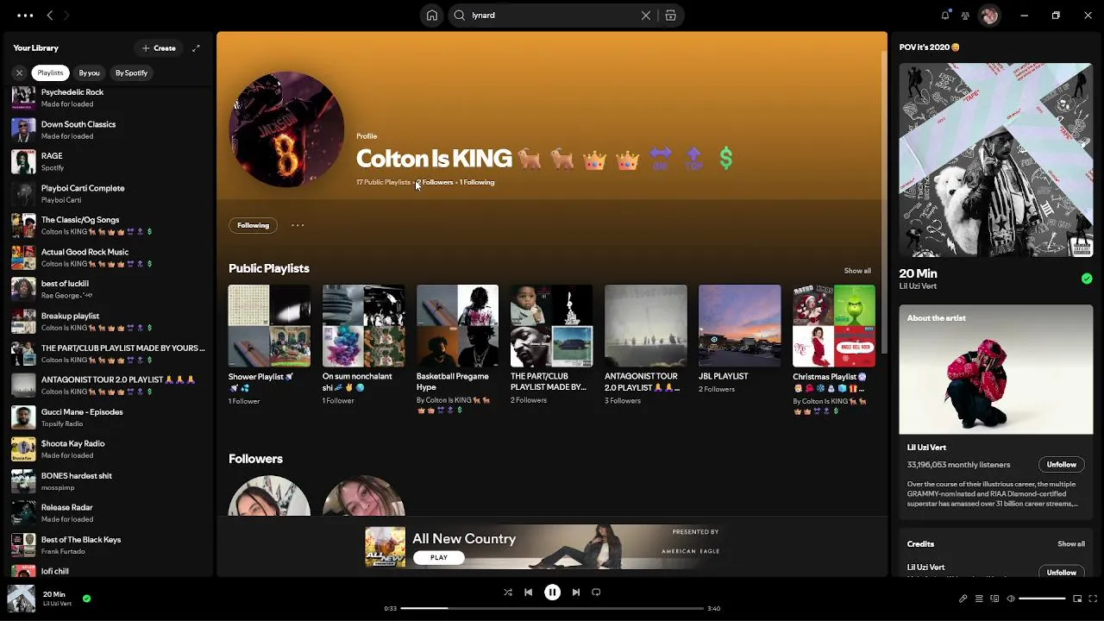
Task: Open the three-dot app menu in the title bar
Action: point(25,15)
